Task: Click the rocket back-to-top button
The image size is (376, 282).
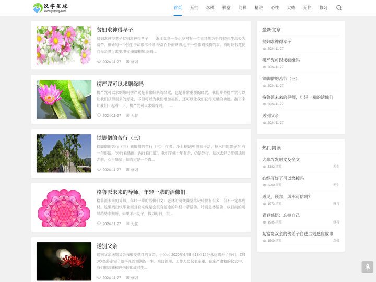Action: (367, 267)
